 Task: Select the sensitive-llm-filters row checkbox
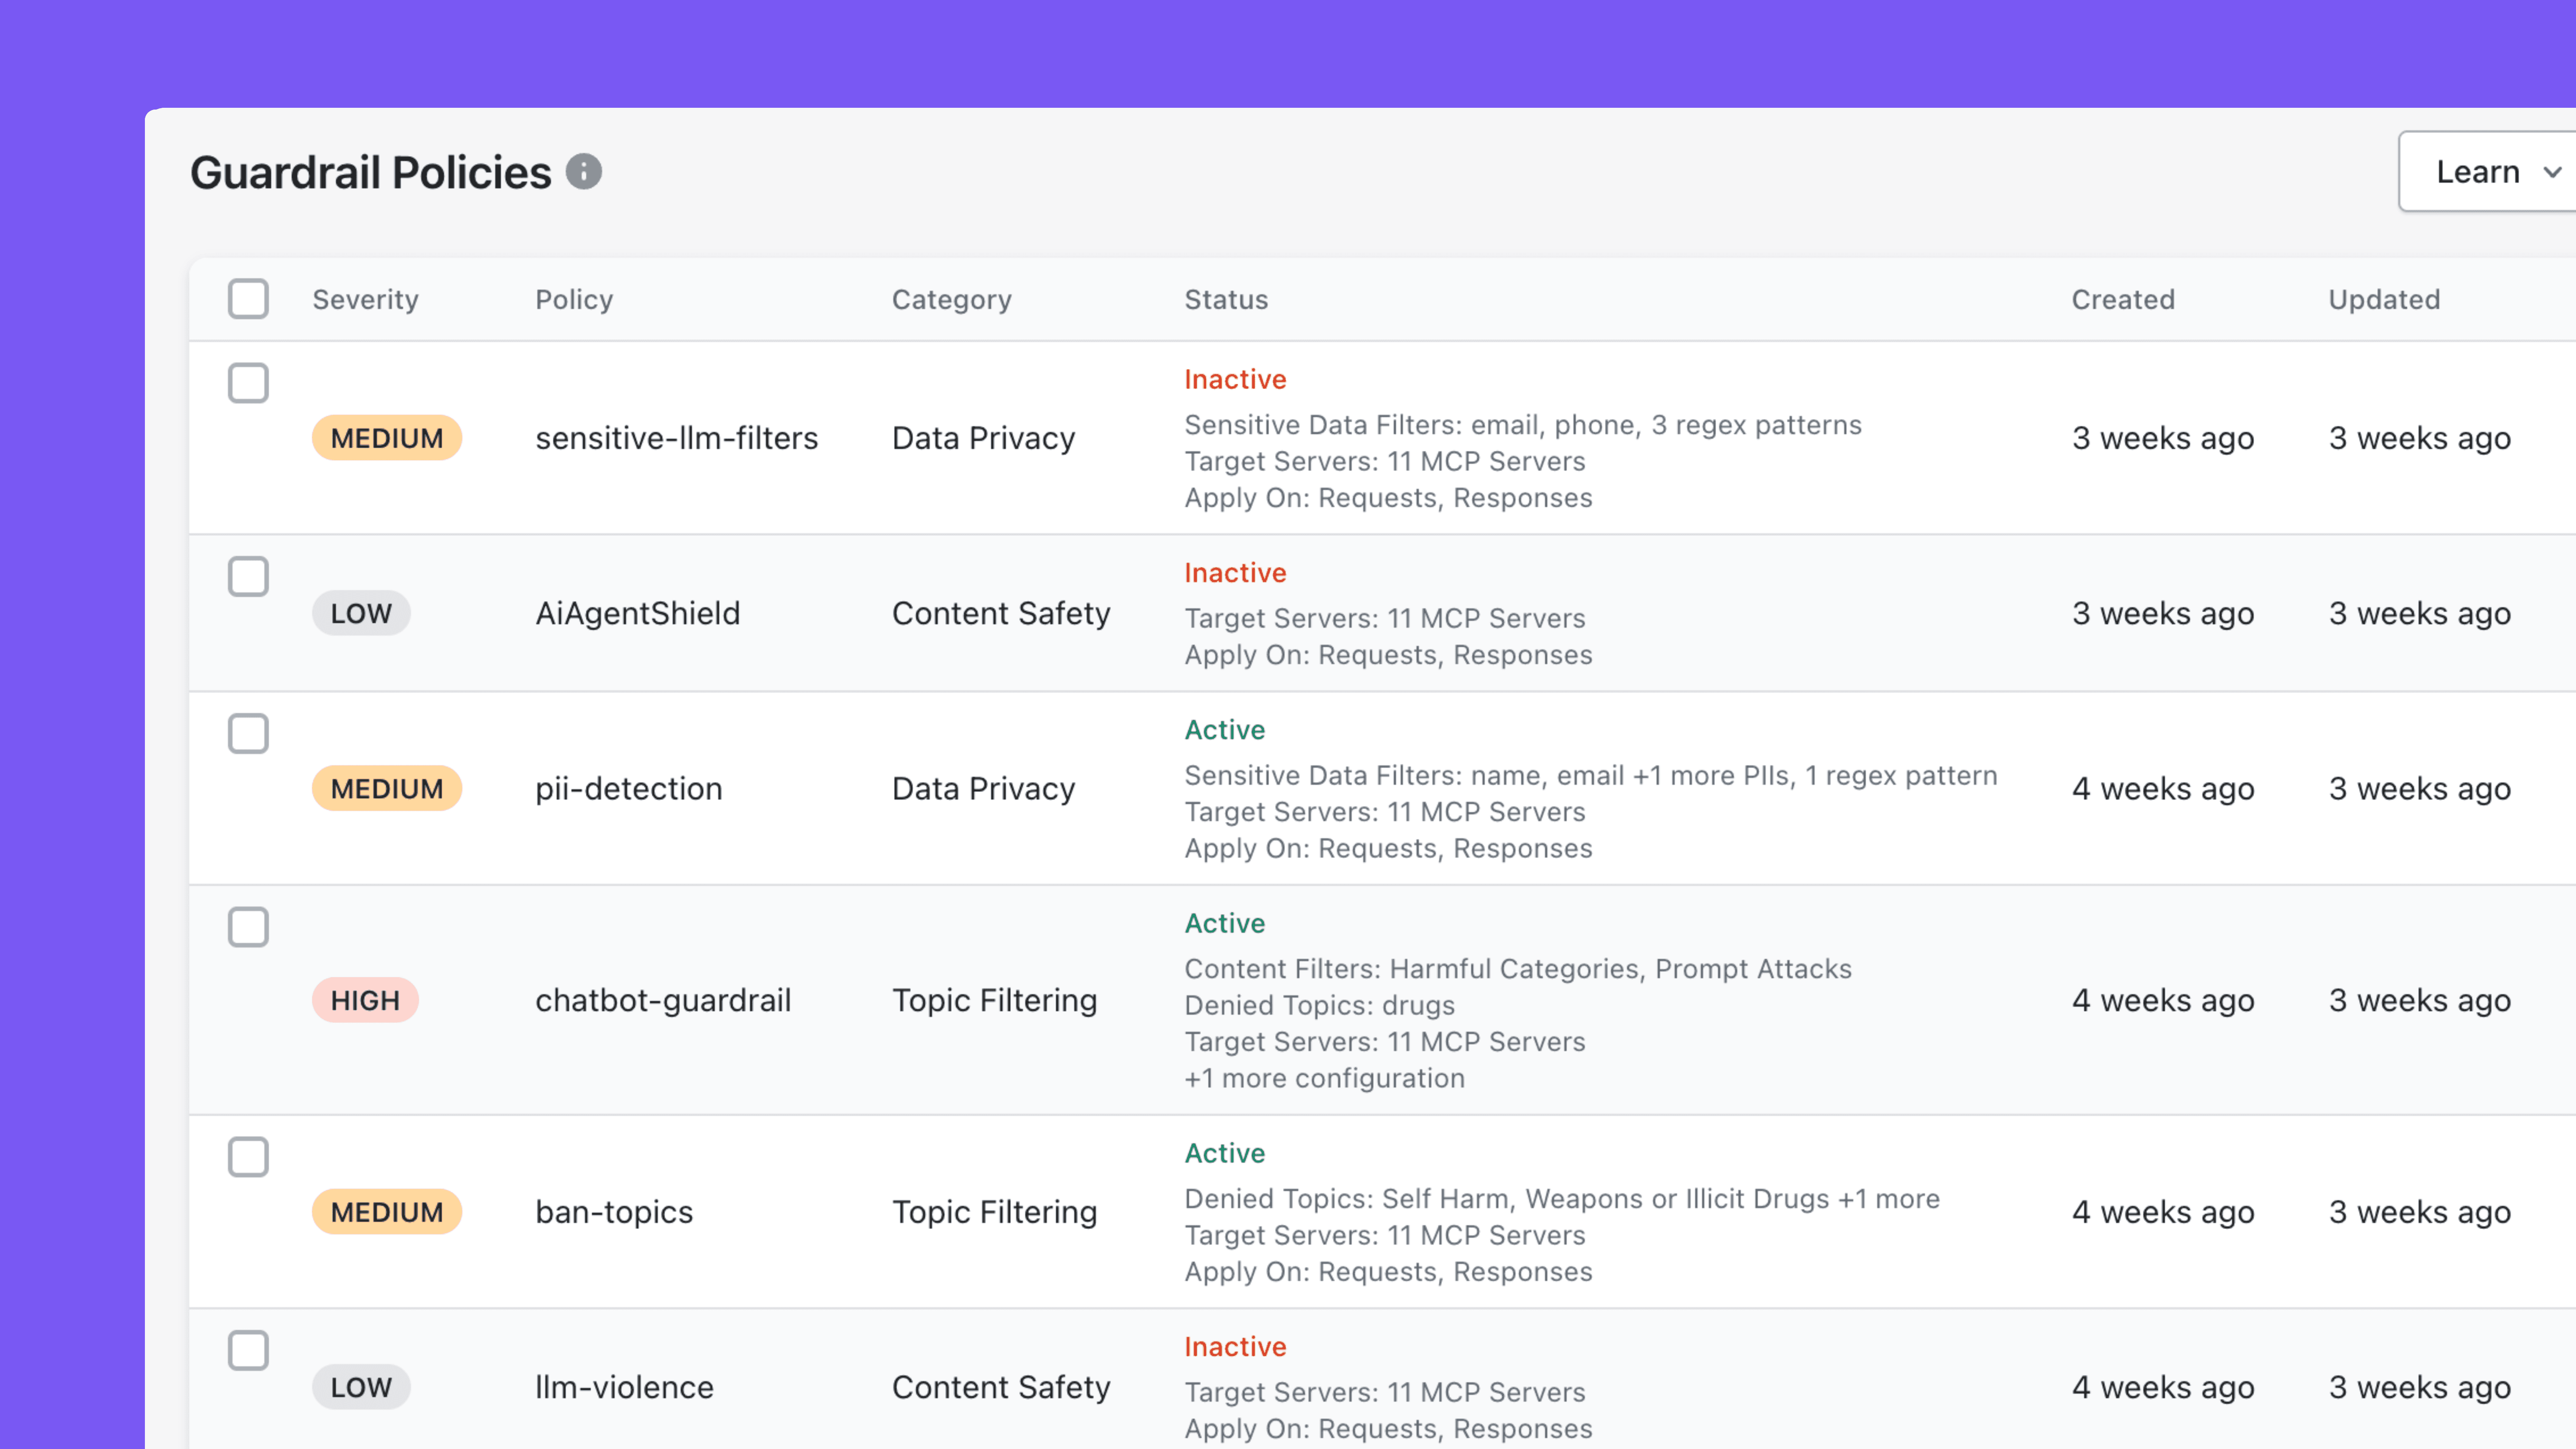click(248, 383)
